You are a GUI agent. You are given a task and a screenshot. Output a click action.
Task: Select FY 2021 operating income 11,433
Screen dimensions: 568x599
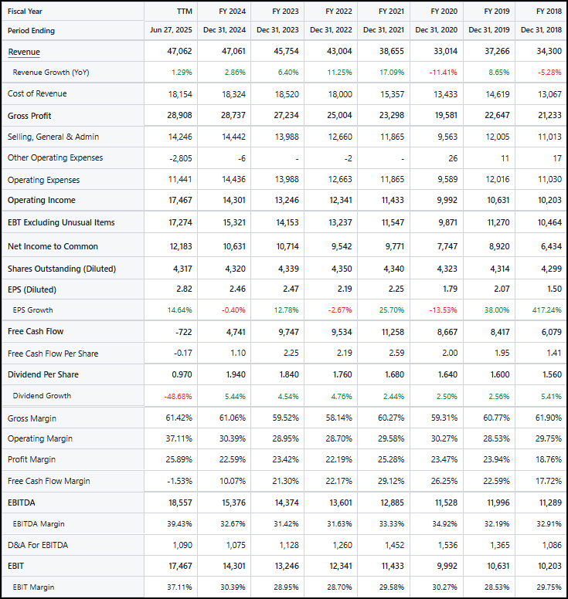click(393, 200)
